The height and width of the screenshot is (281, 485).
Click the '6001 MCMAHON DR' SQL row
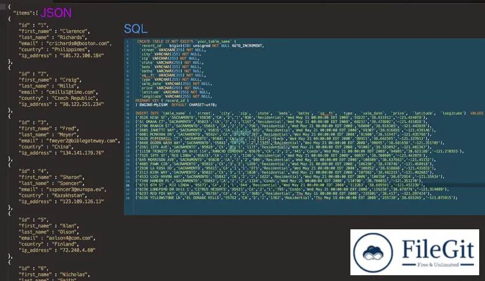(283, 134)
